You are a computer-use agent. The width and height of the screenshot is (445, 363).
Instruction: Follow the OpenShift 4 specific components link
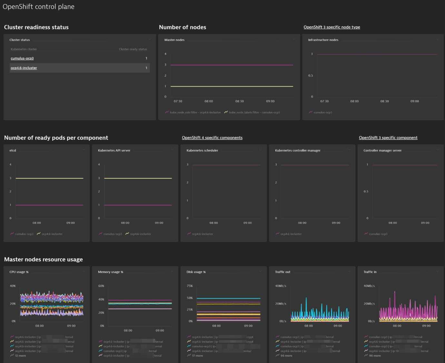[x=212, y=138]
